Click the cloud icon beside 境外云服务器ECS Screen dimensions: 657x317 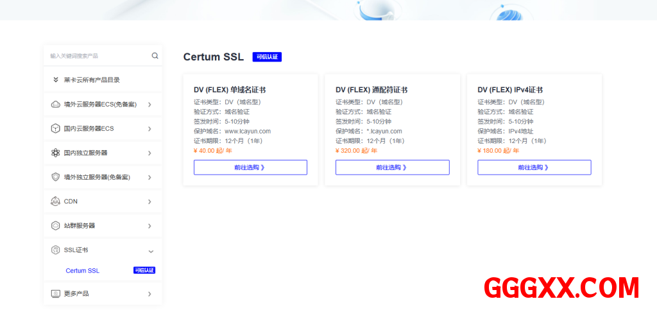[x=55, y=105]
